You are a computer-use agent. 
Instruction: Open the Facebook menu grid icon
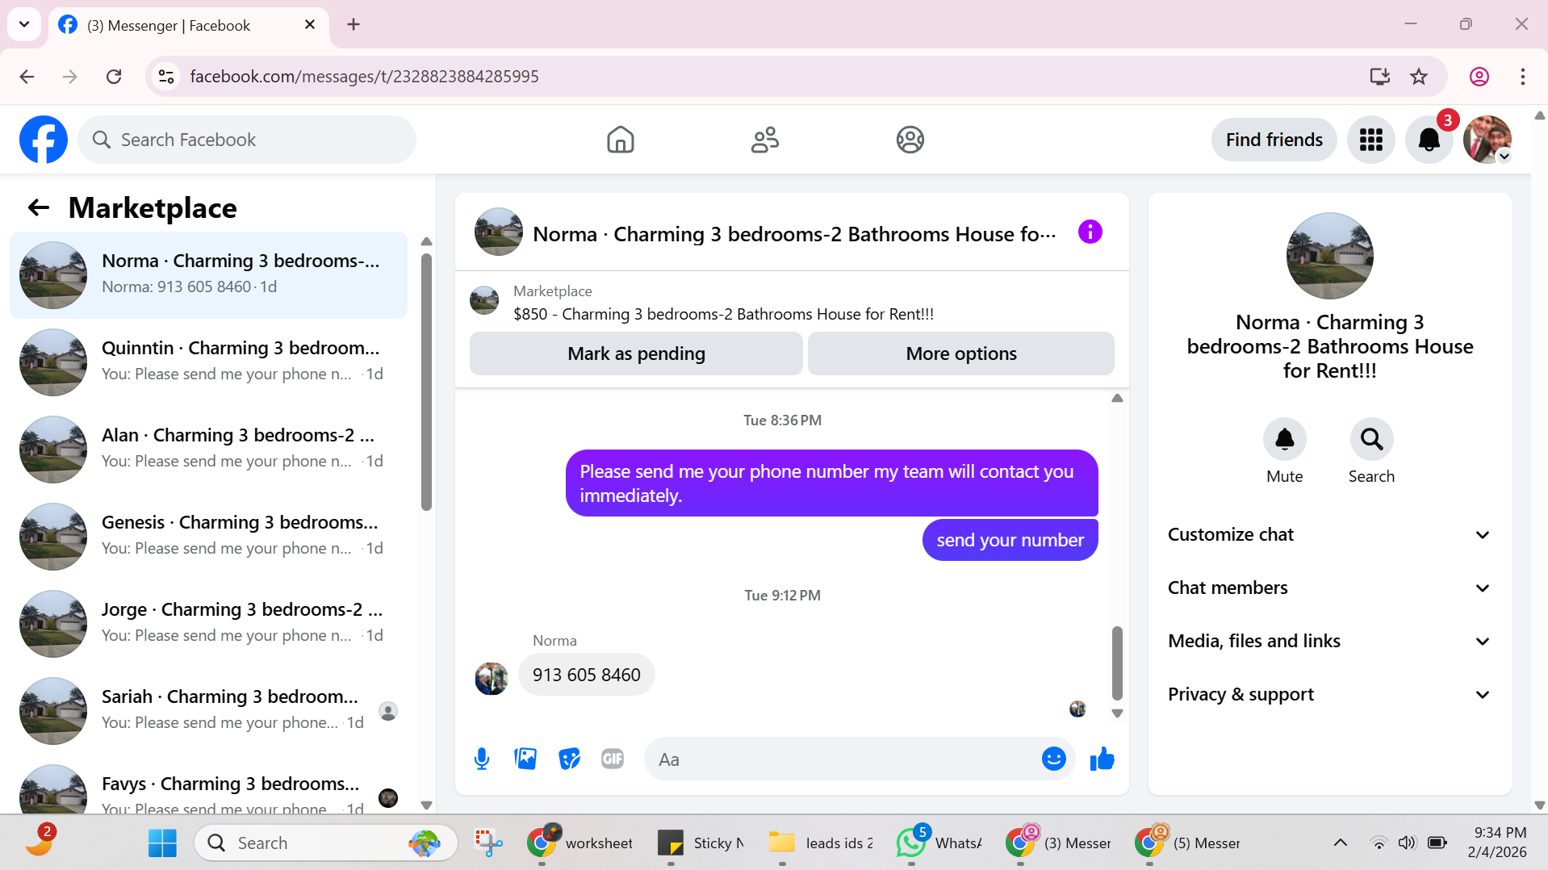[x=1370, y=140]
